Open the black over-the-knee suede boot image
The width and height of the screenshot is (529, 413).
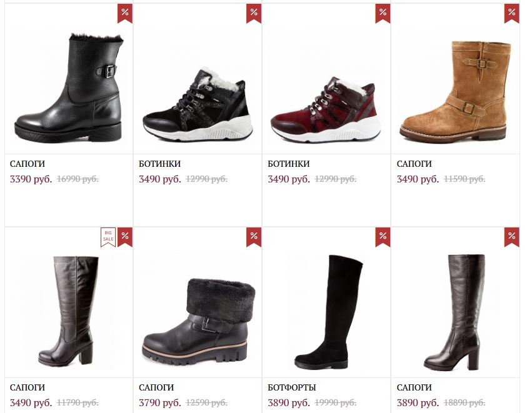(x=329, y=312)
